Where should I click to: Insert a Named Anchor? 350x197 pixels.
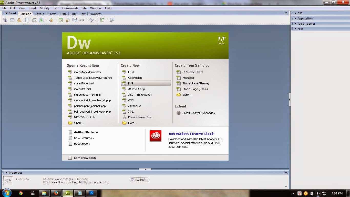19,20
